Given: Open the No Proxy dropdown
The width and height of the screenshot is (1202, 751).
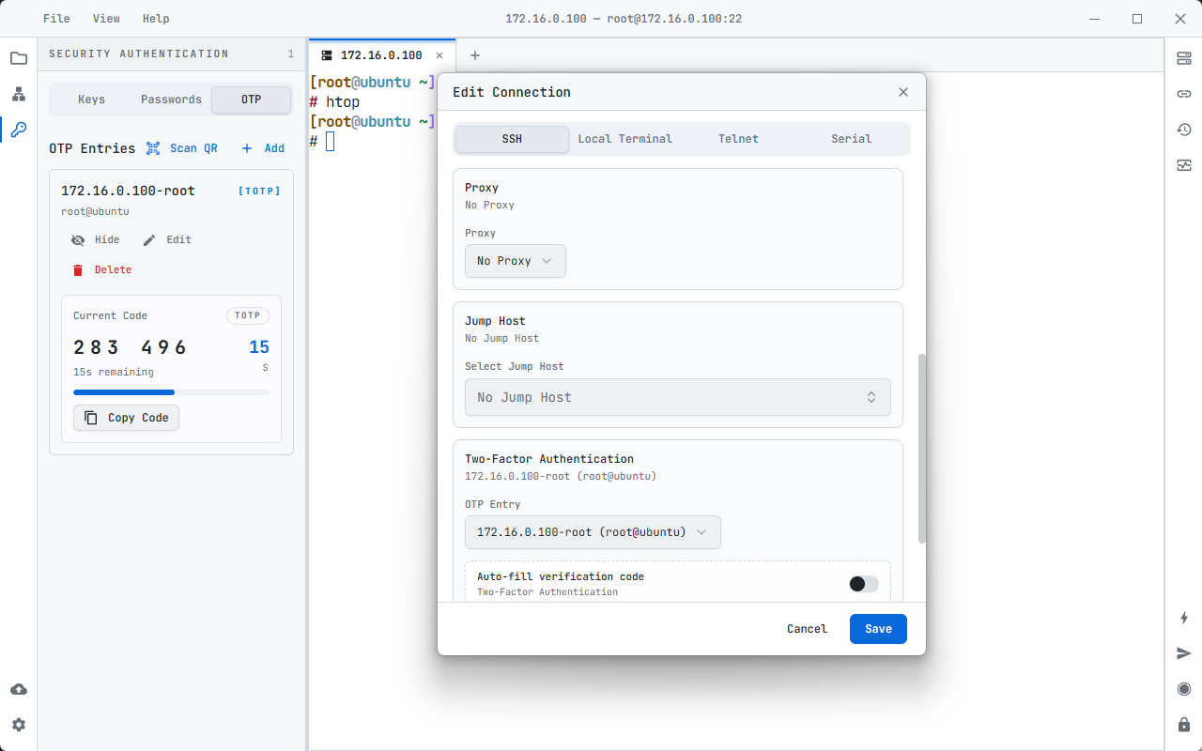Looking at the screenshot, I should point(516,261).
